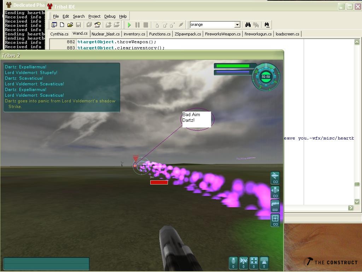
Task: Click the editor scrollbar up arrow
Action: 357,42
